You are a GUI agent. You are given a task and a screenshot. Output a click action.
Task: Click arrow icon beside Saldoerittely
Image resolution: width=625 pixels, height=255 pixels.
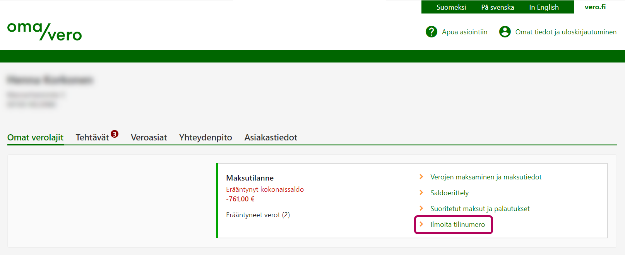click(421, 193)
